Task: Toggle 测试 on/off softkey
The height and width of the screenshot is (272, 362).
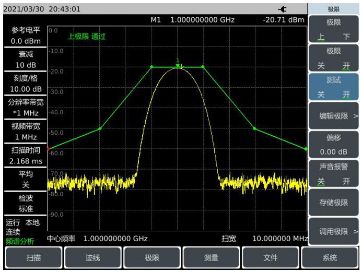Action: (333, 87)
